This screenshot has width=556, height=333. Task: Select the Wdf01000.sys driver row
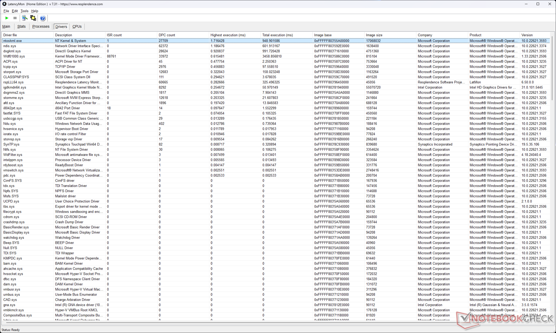14,56
